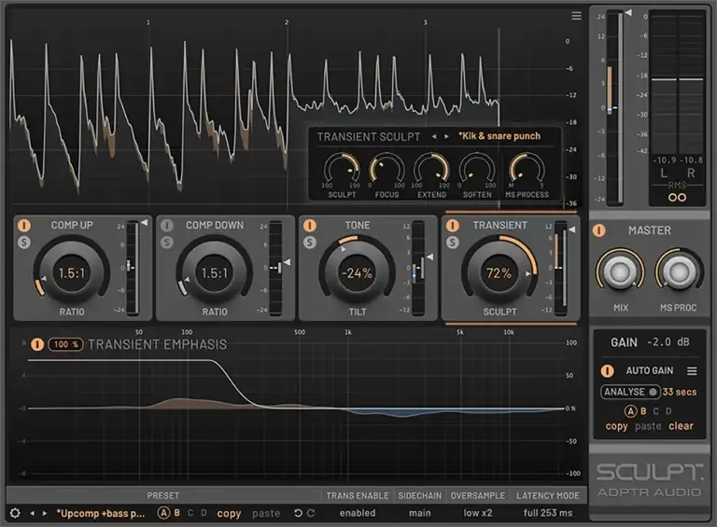The height and width of the screenshot is (527, 717).
Task: Open the settings gear icon
Action: (15, 513)
